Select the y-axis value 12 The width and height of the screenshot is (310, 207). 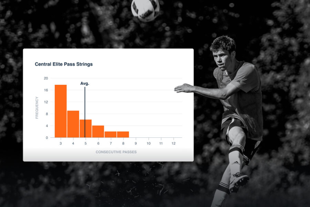click(46, 102)
